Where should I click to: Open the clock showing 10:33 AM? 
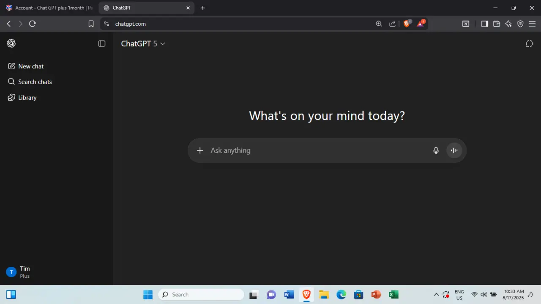click(x=514, y=295)
